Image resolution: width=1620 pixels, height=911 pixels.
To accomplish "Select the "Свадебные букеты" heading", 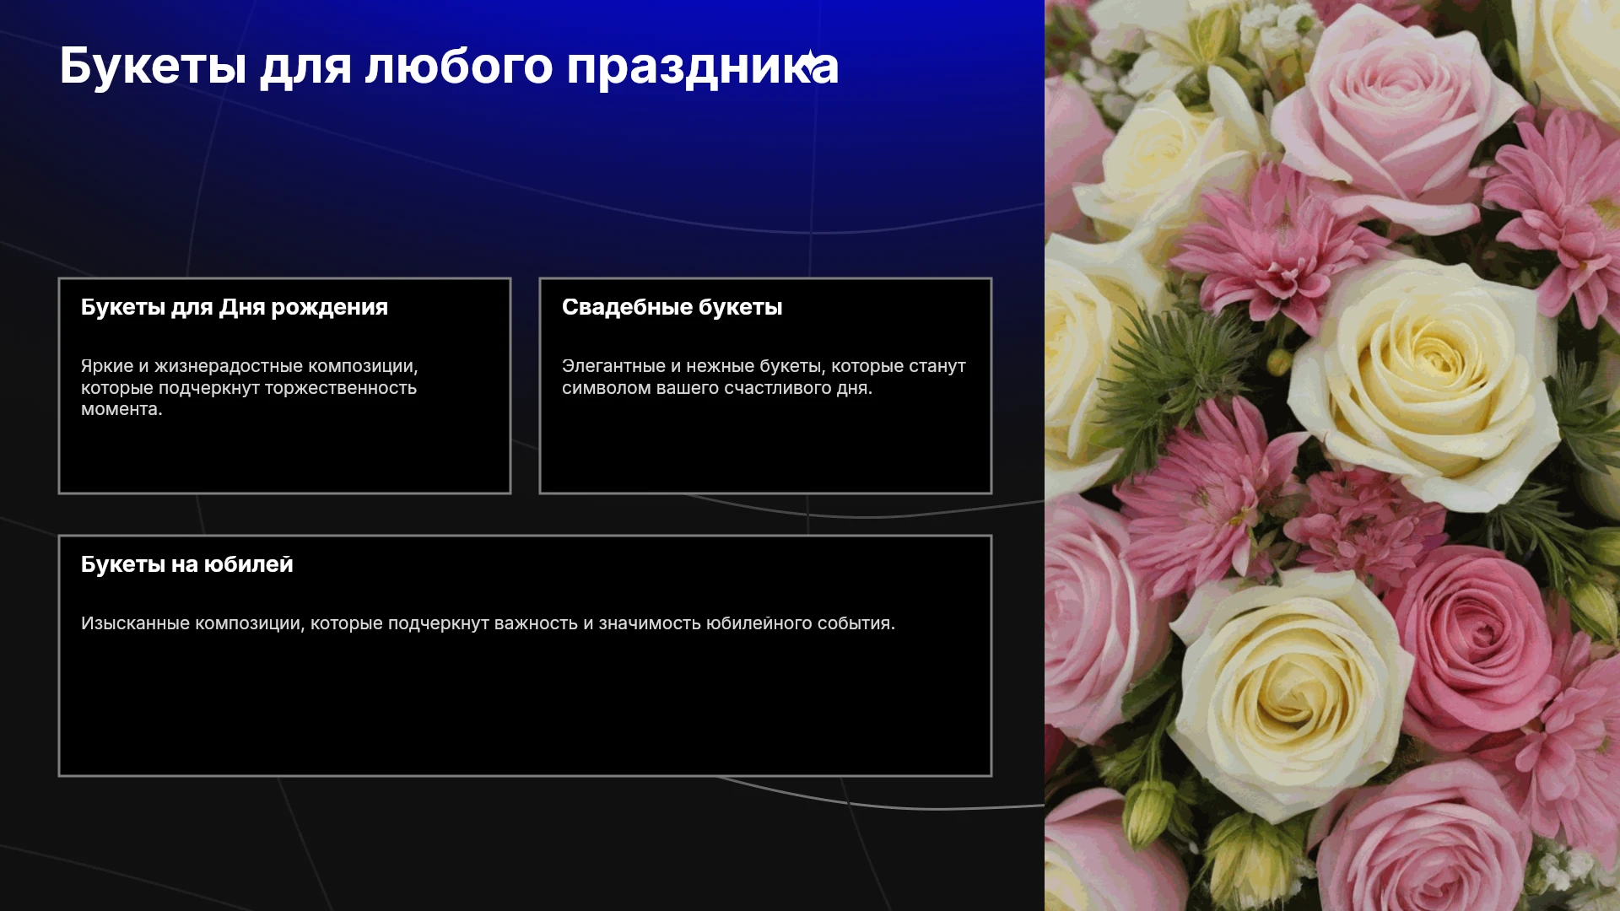I will [672, 307].
